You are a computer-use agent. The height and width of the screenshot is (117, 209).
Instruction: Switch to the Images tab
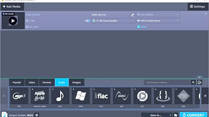click(76, 82)
